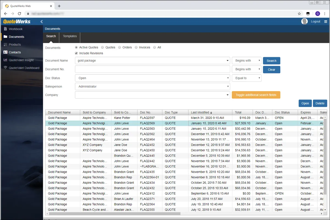Viewport: 330px width, 220px height.
Task: Open the Salesperson dropdown list
Action: coord(152,86)
